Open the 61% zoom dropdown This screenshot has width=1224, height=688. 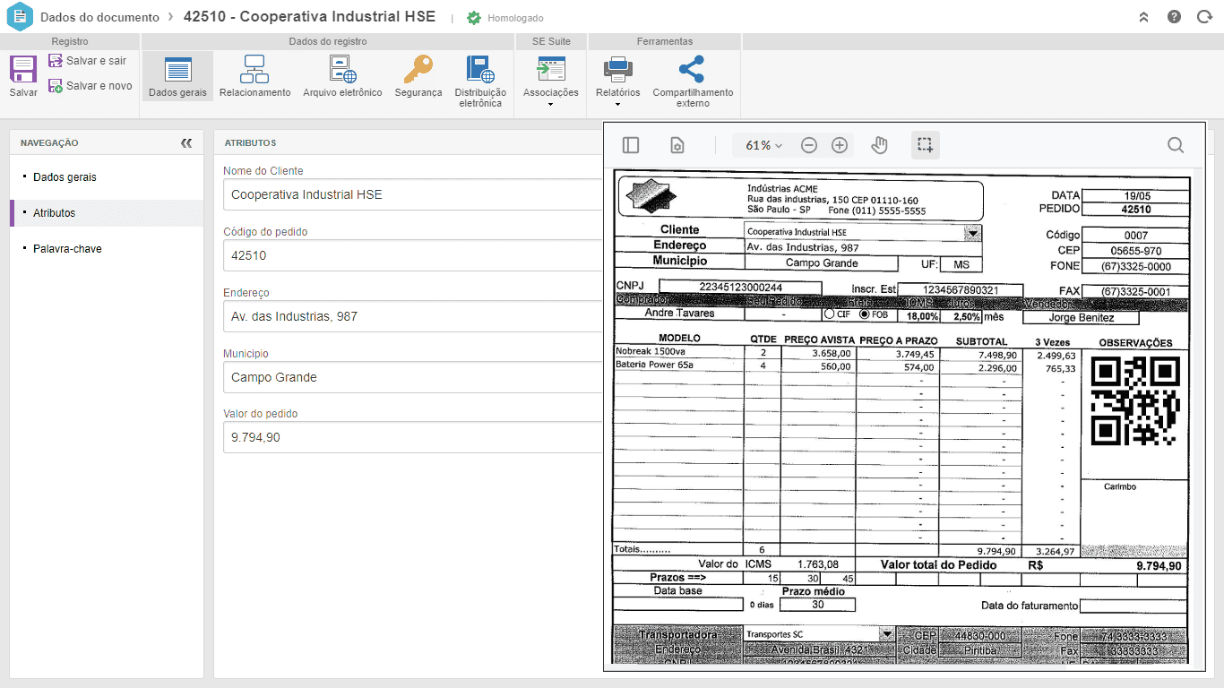pos(763,145)
